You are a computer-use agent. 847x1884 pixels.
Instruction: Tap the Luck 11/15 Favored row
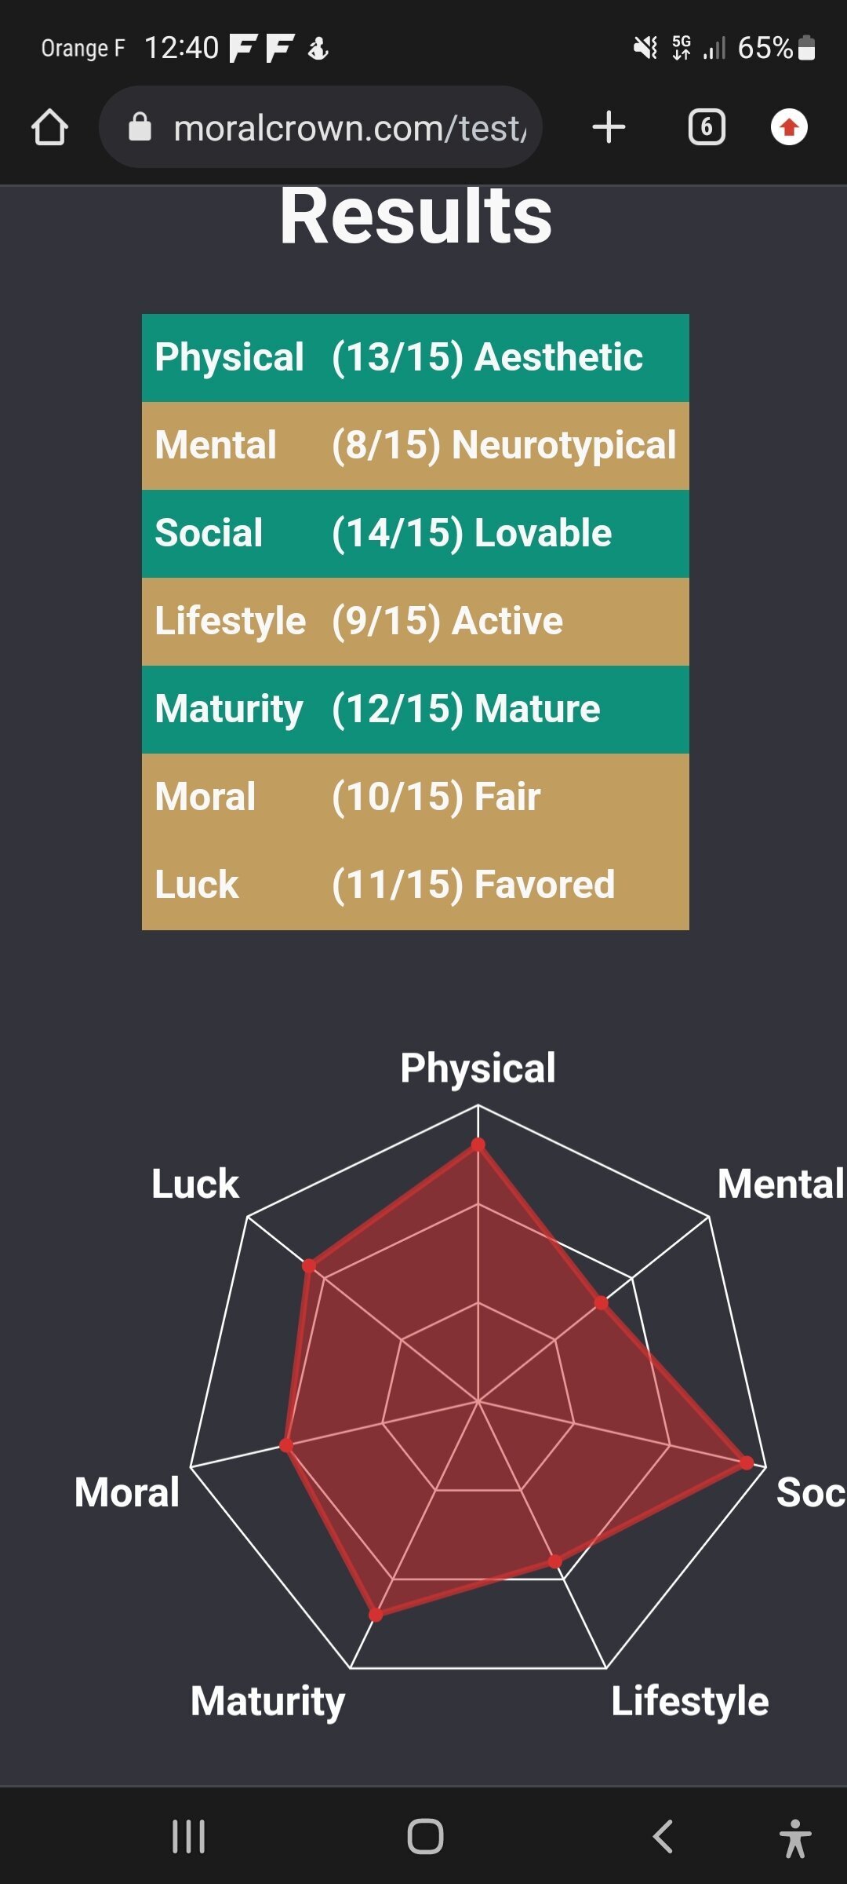point(415,885)
